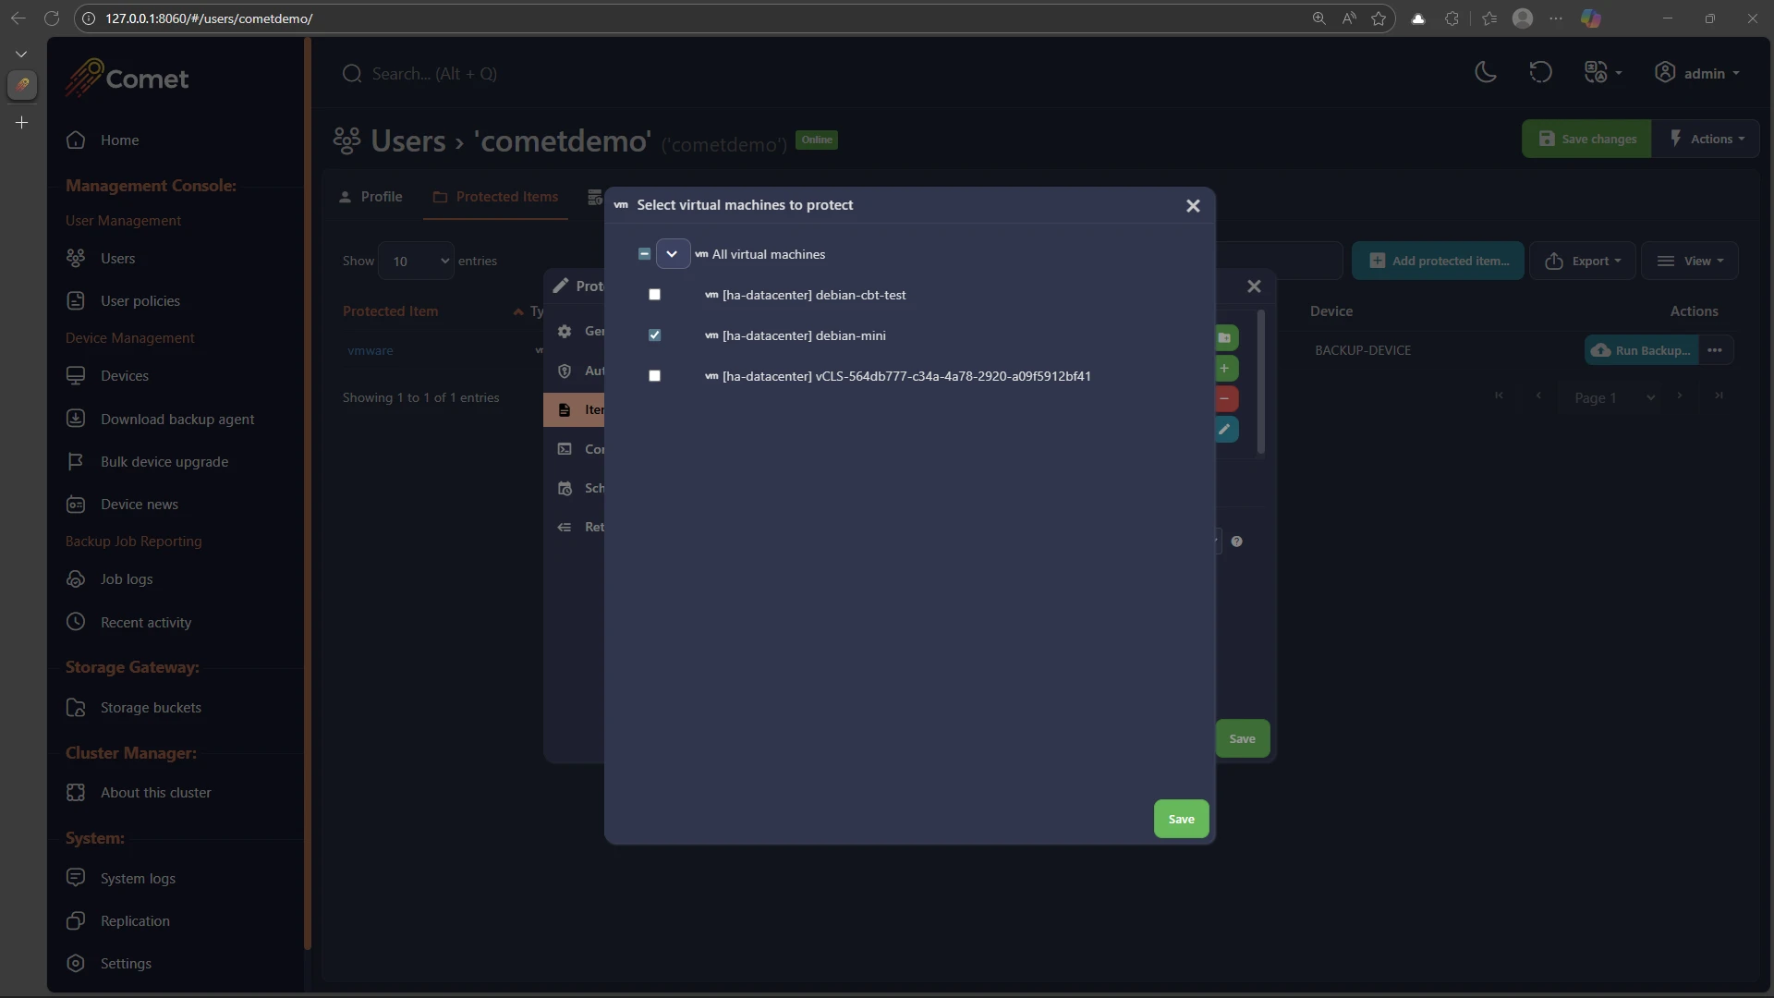Open Recent activity page
Image resolution: width=1774 pixels, height=998 pixels.
click(x=145, y=623)
